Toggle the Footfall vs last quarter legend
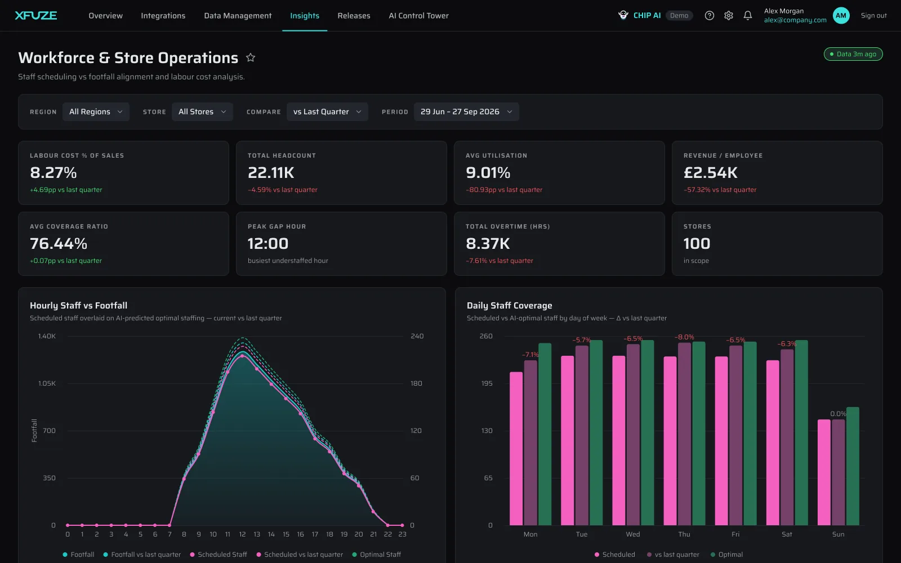The width and height of the screenshot is (901, 563). 142,555
